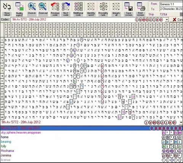This screenshot has height=163, width=183.
Task: Select the 'bearing' list entry
Action: [x=6, y=142]
